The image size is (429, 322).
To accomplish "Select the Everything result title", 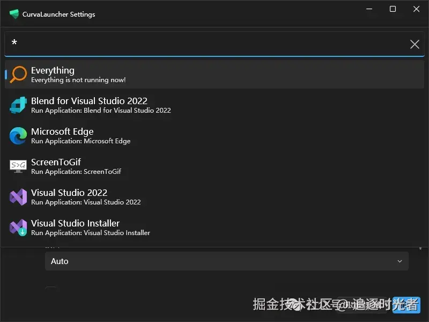I will pos(53,70).
